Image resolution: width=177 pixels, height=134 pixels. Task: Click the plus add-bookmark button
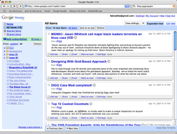pos(21,6)
